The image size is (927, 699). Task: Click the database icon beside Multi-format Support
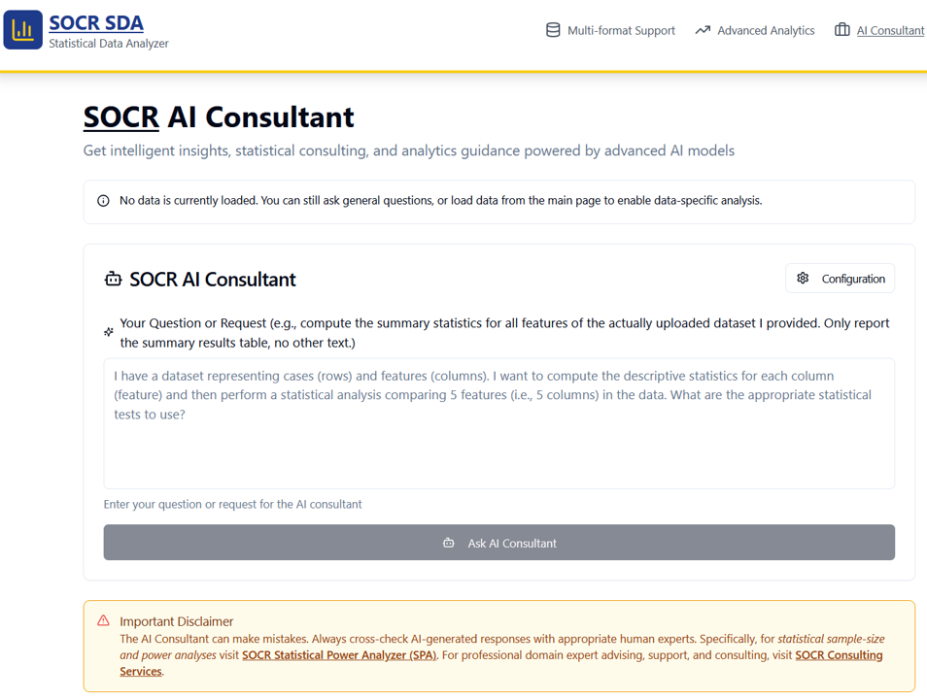coord(552,30)
